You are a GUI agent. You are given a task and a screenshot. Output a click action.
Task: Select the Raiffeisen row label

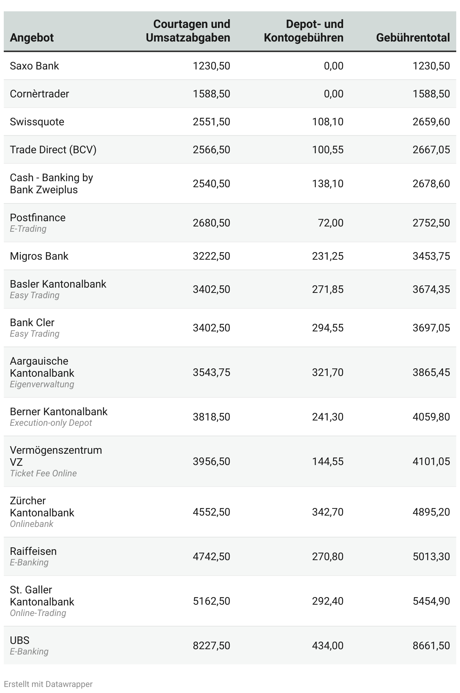33,551
